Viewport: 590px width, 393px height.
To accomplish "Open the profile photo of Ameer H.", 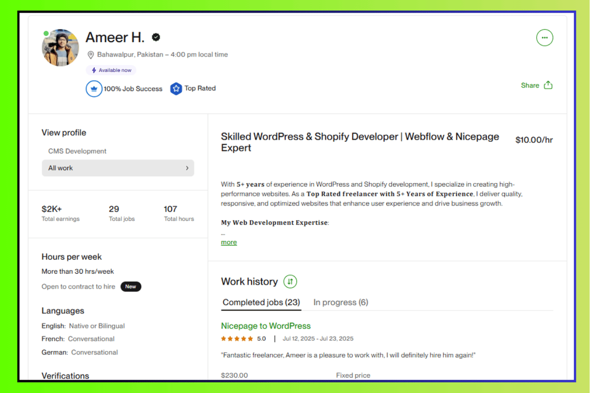I will tap(61, 47).
